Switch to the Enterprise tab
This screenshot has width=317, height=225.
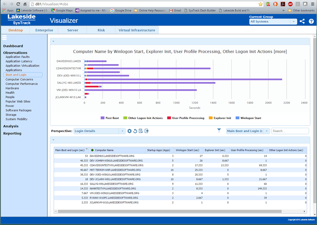44,30
